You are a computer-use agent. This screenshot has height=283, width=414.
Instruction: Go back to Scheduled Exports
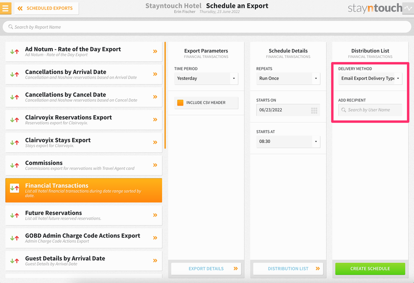pos(46,9)
